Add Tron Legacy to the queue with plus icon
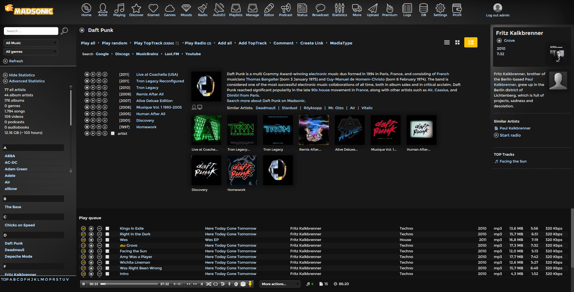The height and width of the screenshot is (292, 574). (x=99, y=88)
